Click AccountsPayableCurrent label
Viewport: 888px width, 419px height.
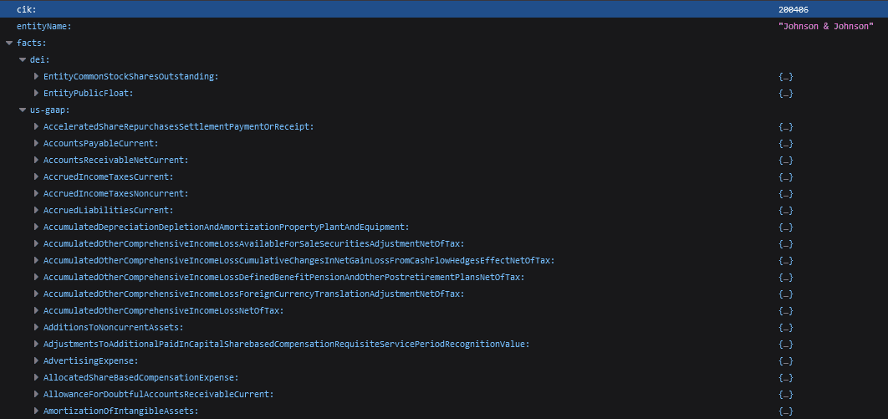tap(101, 143)
